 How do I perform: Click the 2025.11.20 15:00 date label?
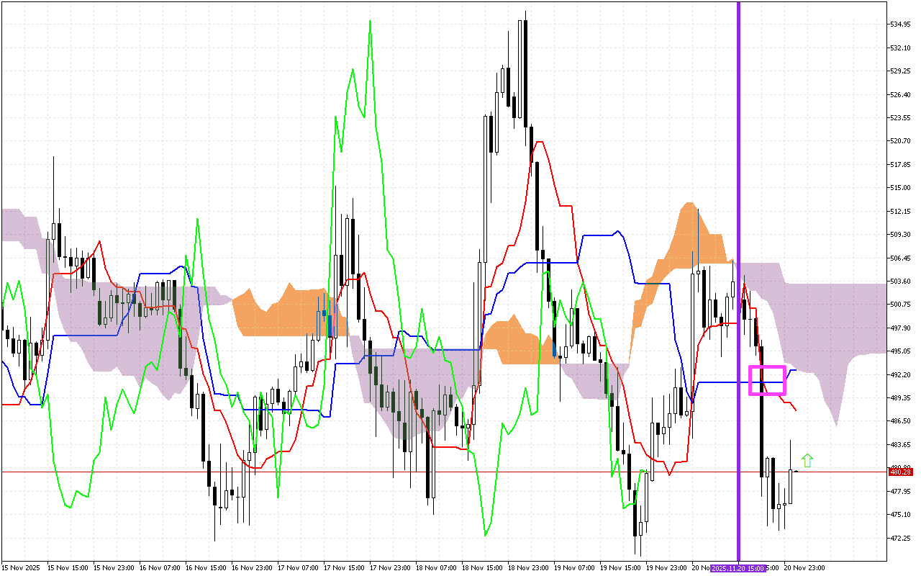point(738,568)
